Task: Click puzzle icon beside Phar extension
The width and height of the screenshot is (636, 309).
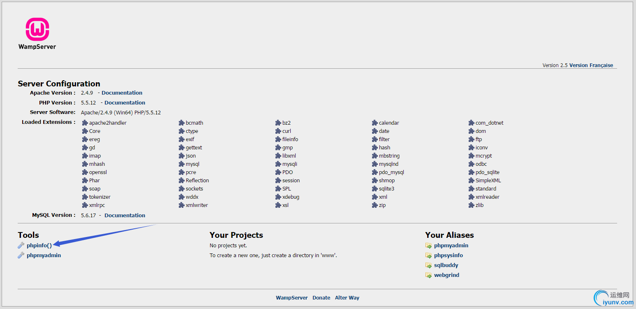Action: pyautogui.click(x=85, y=181)
